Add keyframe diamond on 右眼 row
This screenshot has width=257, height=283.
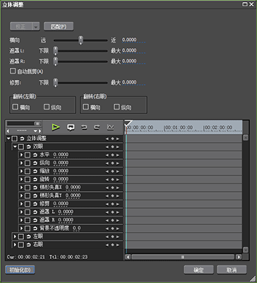coord(112,245)
